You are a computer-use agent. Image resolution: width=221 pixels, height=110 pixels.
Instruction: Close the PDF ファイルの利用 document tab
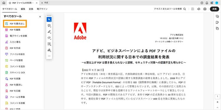pyautogui.click(x=37, y=3)
